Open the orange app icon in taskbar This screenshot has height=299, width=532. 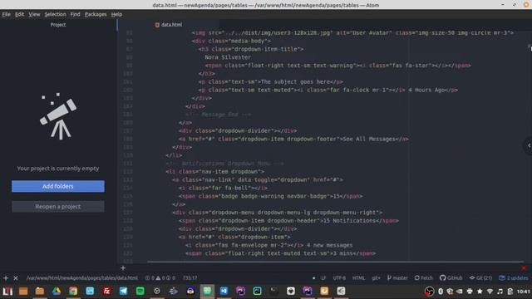coord(324,291)
